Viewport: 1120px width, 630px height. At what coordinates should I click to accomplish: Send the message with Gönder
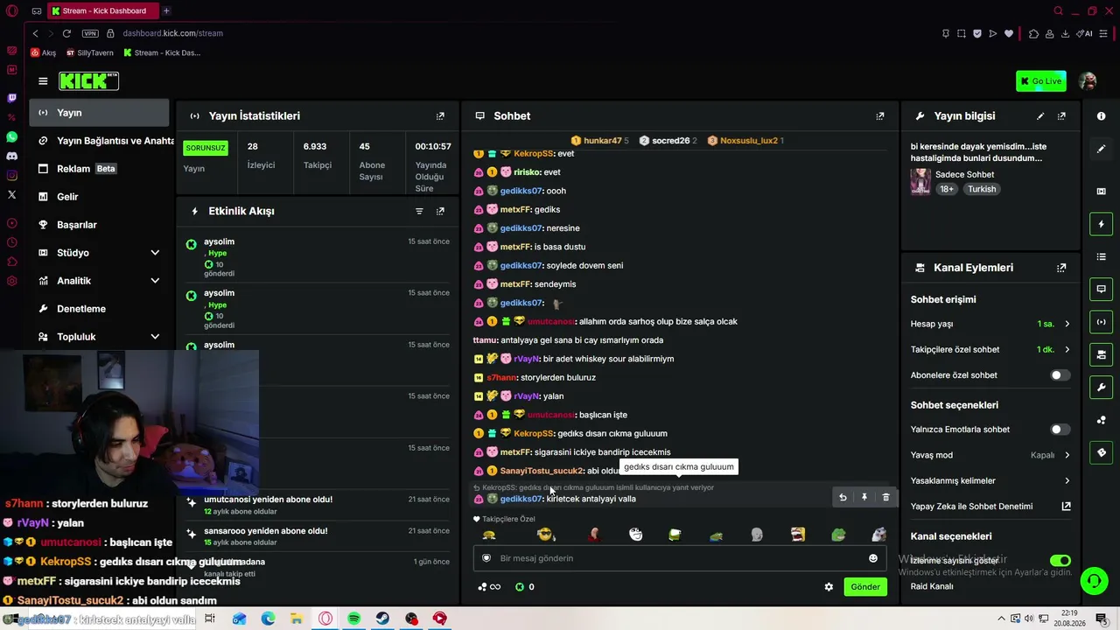click(865, 587)
